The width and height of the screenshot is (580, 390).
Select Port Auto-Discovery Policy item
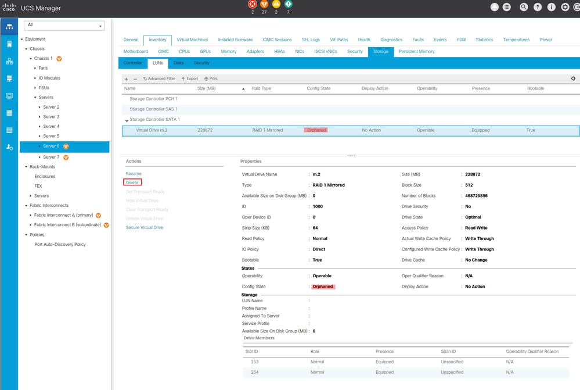[x=60, y=245]
